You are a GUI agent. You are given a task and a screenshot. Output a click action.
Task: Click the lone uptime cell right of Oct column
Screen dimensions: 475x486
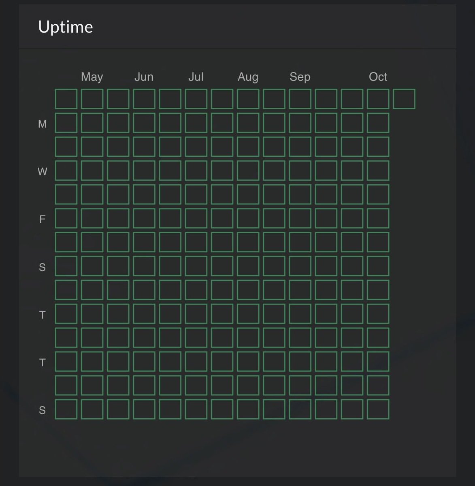404,99
